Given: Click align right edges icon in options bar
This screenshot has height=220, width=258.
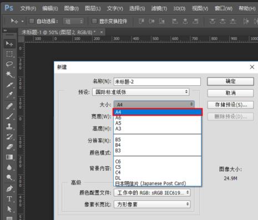Looking at the screenshot, I should pos(195,21).
